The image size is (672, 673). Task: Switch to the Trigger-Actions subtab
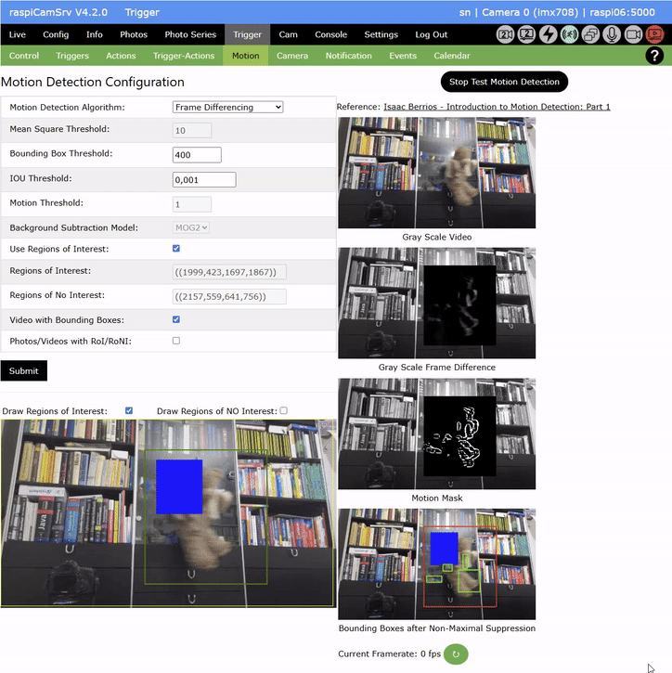[x=184, y=56]
